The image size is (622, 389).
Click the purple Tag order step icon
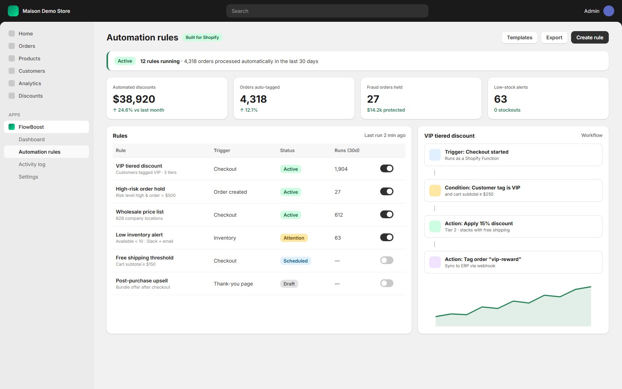(435, 262)
